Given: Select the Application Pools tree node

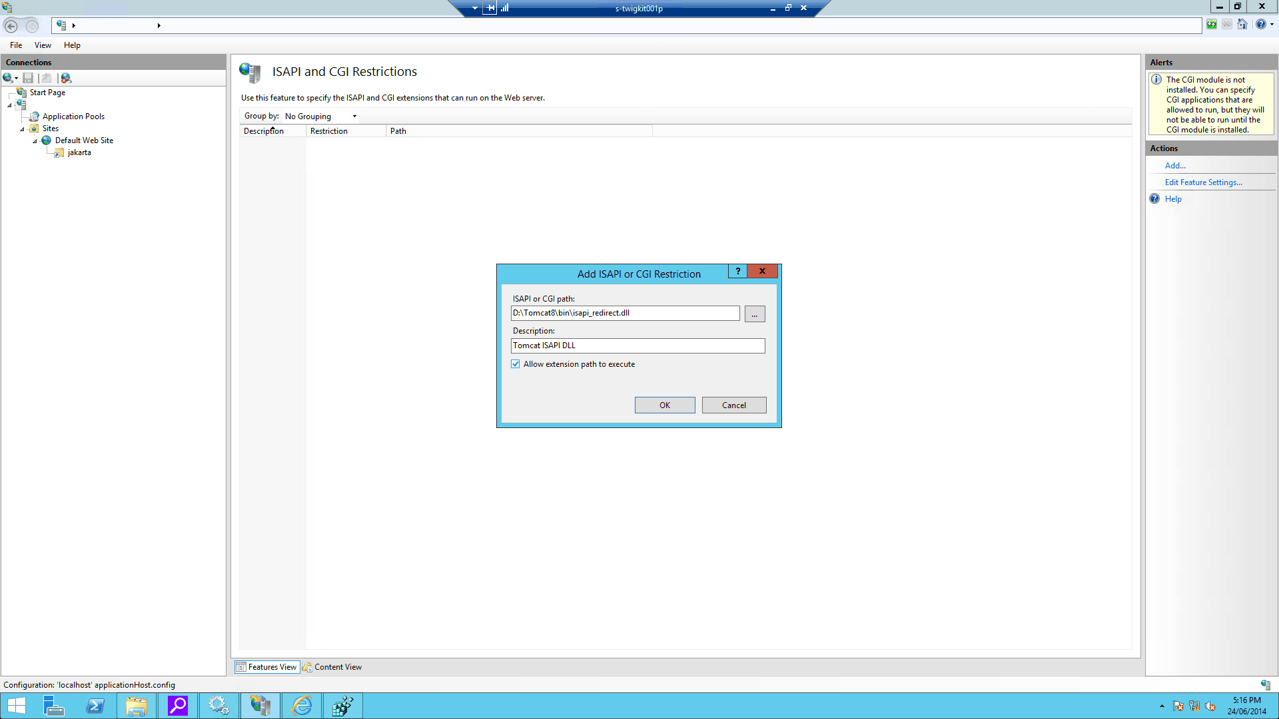Looking at the screenshot, I should 73,117.
